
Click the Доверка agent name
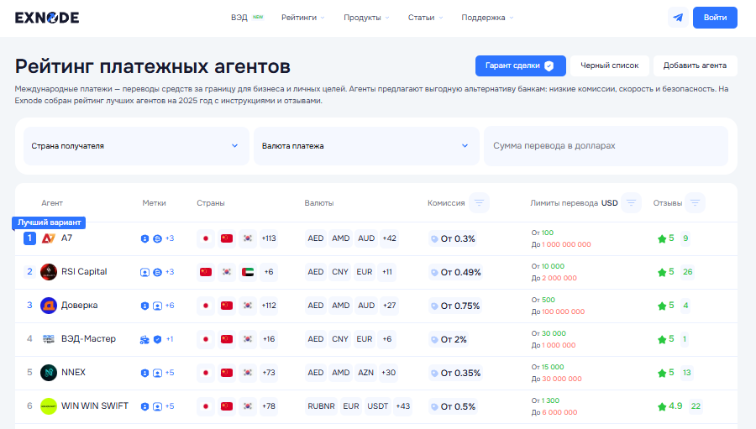[x=79, y=305]
